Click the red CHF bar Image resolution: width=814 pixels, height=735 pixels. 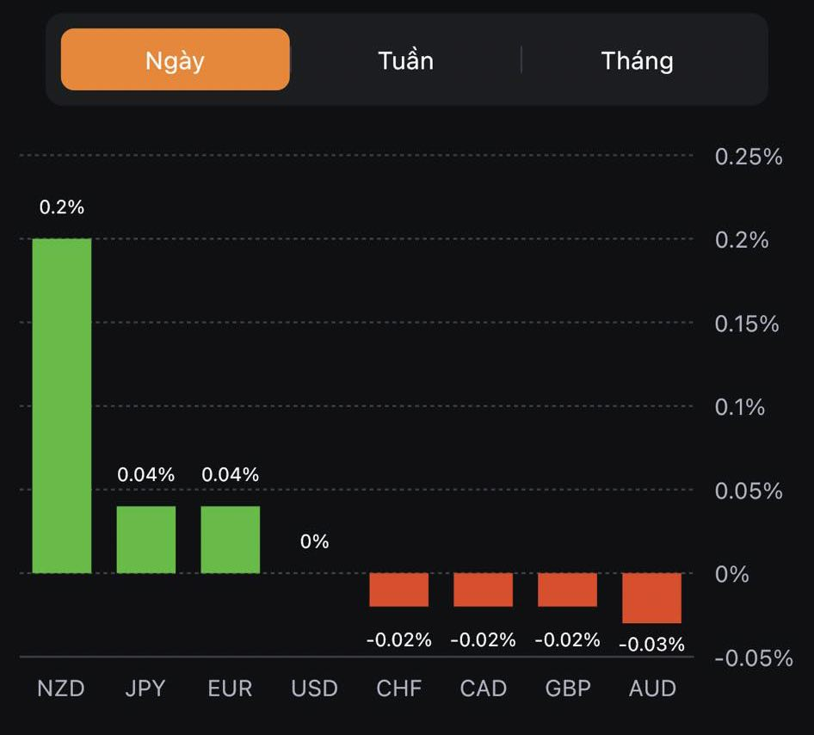(399, 590)
